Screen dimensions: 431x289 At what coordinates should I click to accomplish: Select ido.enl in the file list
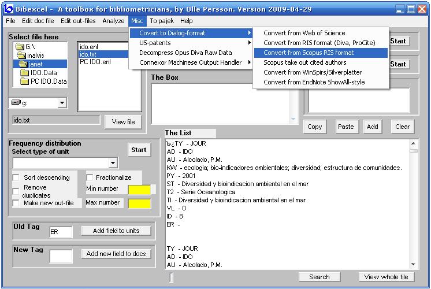click(x=88, y=46)
